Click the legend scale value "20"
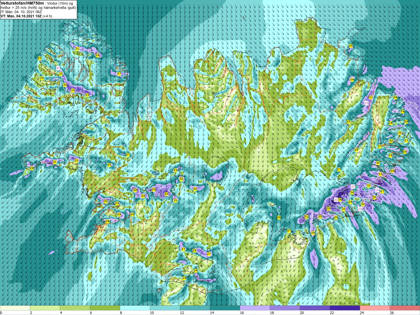Image resolution: width=420 pixels, height=315 pixels. click(x=302, y=313)
